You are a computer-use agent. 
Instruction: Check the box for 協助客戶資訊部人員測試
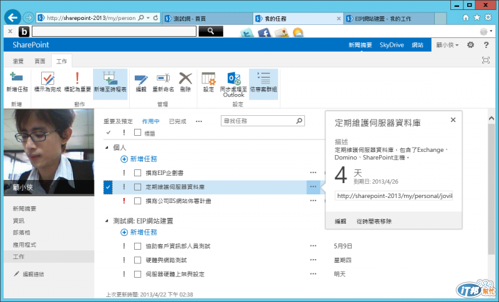click(x=137, y=246)
